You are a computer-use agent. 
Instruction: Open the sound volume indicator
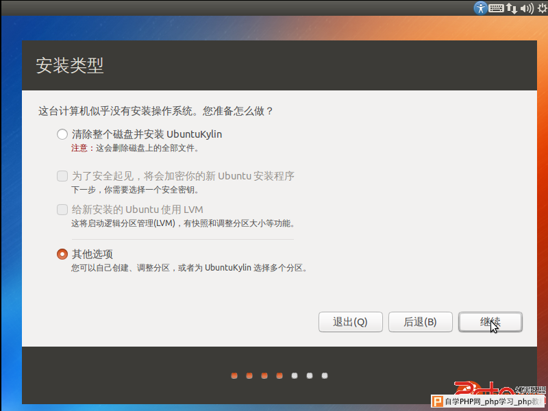(527, 8)
